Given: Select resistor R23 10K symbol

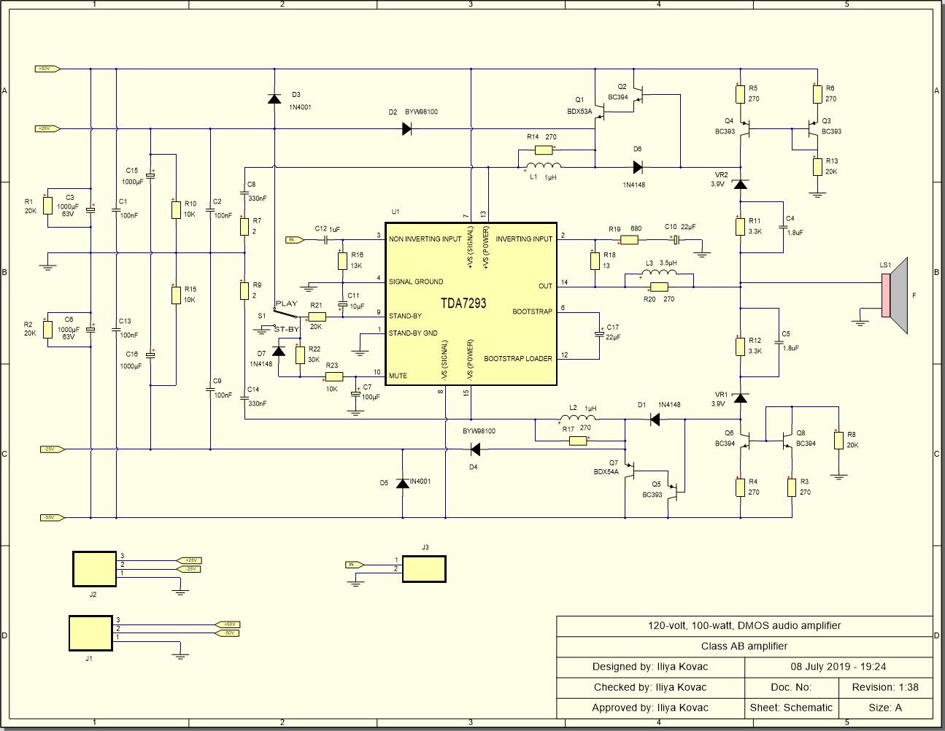Looking at the screenshot, I should [x=333, y=377].
